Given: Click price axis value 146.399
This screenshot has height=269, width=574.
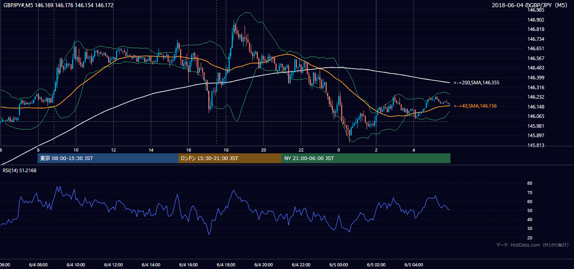Looking at the screenshot, I should point(536,78).
